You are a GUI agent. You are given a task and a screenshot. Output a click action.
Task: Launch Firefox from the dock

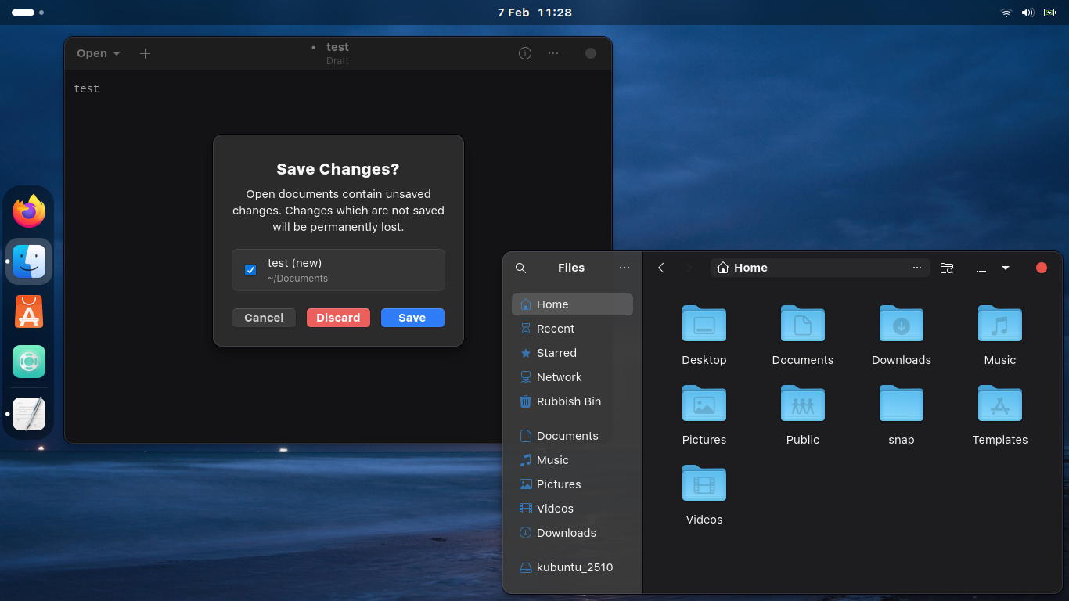coord(29,211)
